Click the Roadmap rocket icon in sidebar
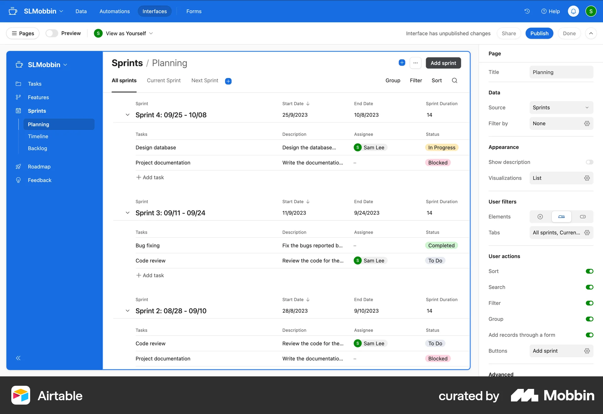This screenshot has width=603, height=414. tap(19, 167)
